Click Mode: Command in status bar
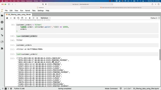This screenshot has width=161, height=90. tap(111, 88)
